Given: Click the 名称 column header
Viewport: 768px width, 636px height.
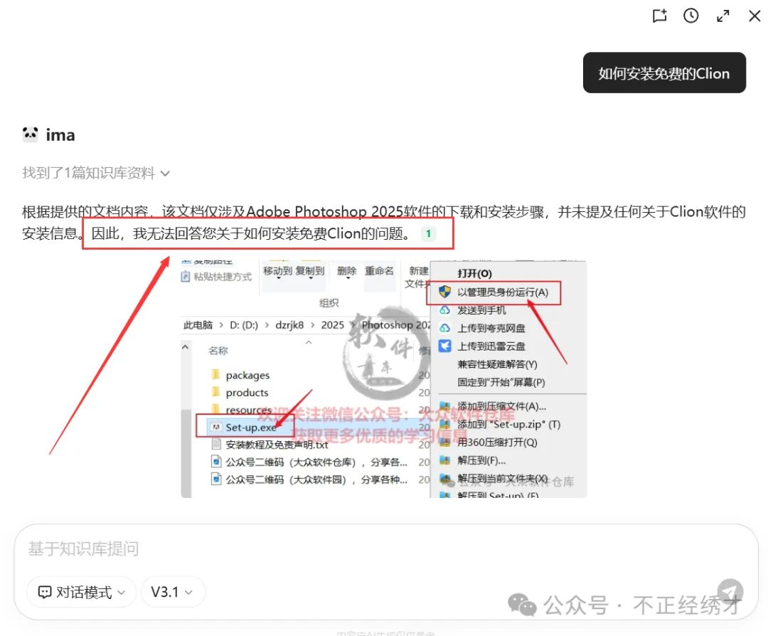Looking at the screenshot, I should [x=218, y=350].
